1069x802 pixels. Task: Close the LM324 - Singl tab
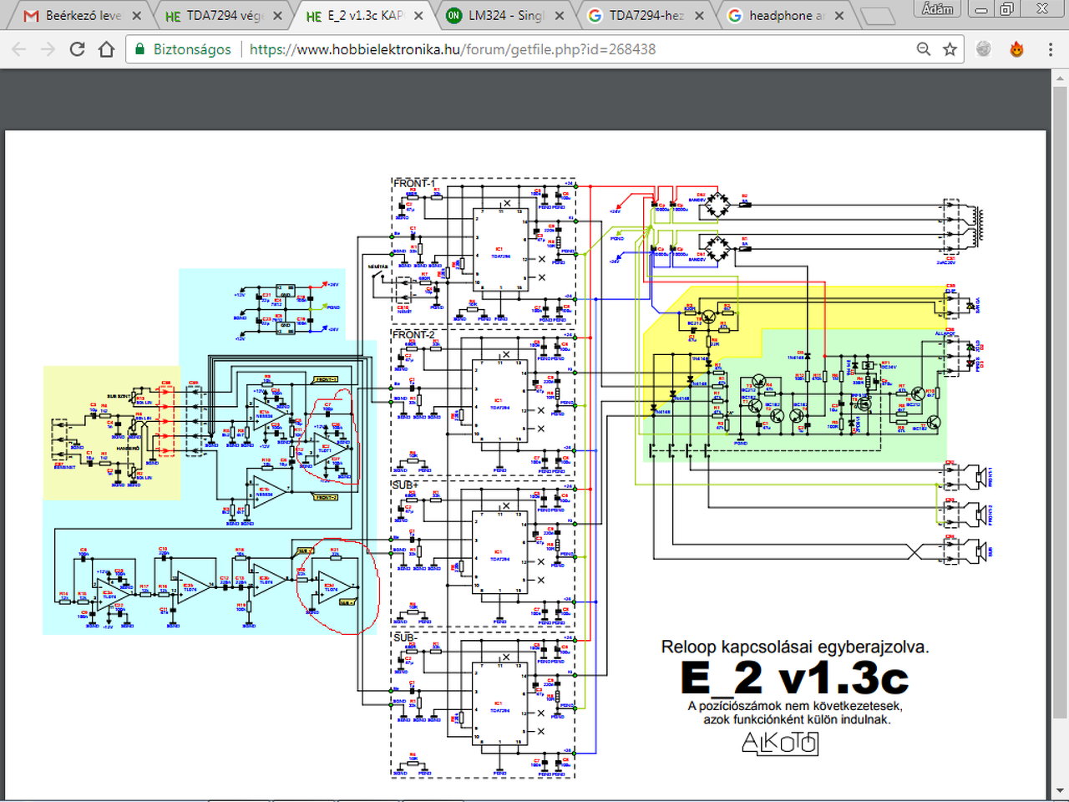[559, 16]
